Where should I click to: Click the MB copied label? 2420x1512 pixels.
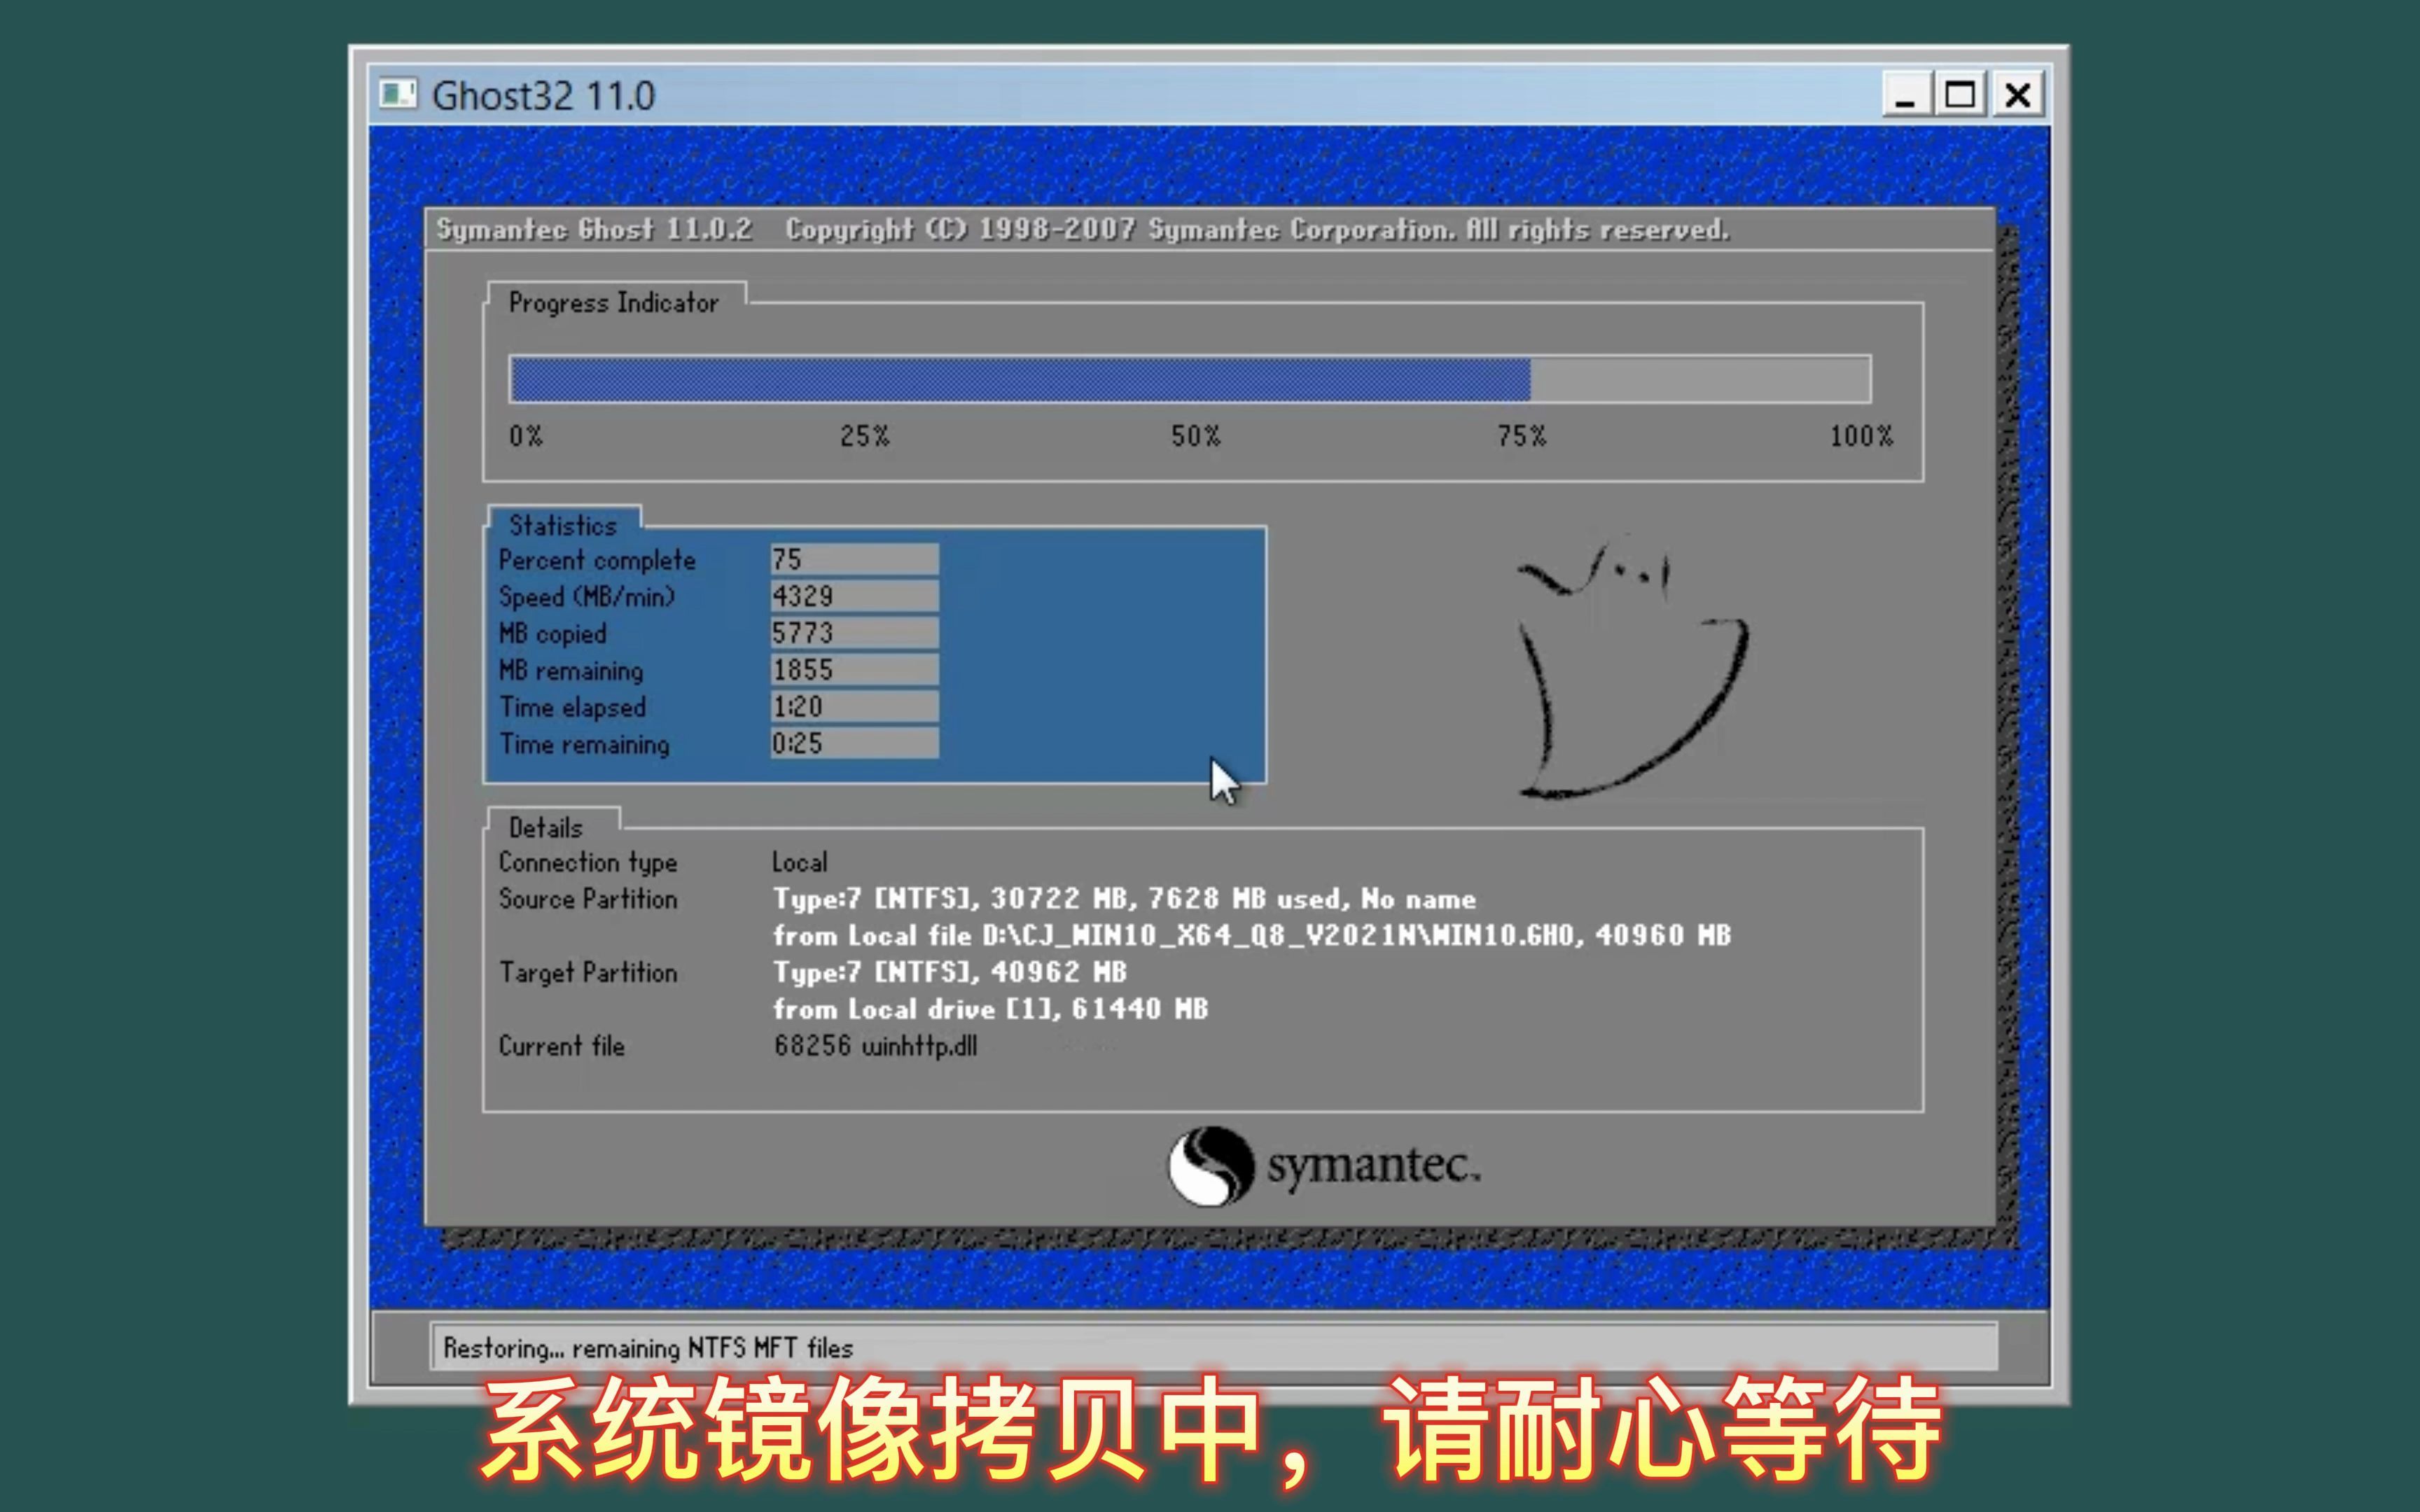[x=552, y=634]
